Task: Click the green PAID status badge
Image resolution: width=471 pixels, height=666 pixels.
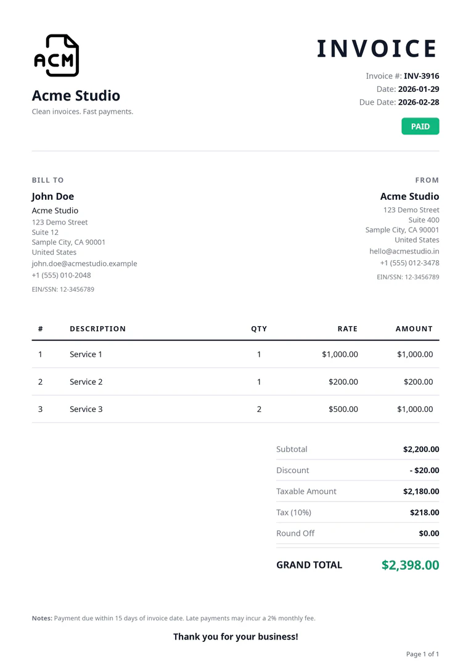Action: pos(420,126)
